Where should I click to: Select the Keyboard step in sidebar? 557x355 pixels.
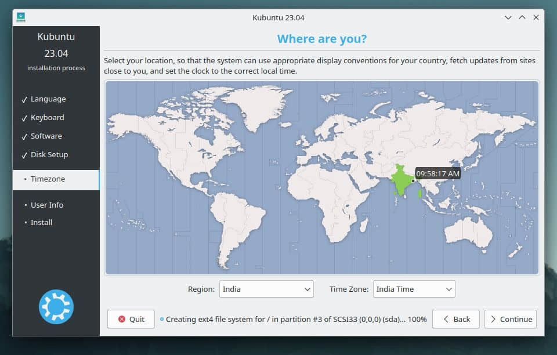47,118
